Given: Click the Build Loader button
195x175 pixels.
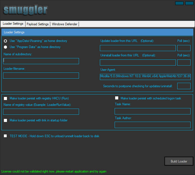Looking at the screenshot, I should 179,161.
